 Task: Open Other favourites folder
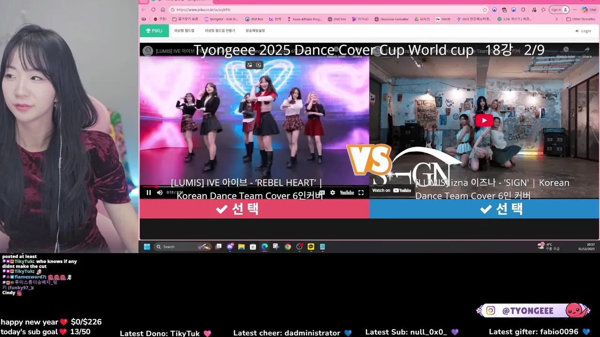(581, 19)
